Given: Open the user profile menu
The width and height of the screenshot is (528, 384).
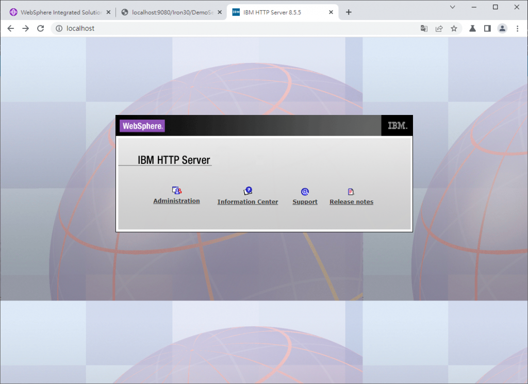Looking at the screenshot, I should point(502,28).
